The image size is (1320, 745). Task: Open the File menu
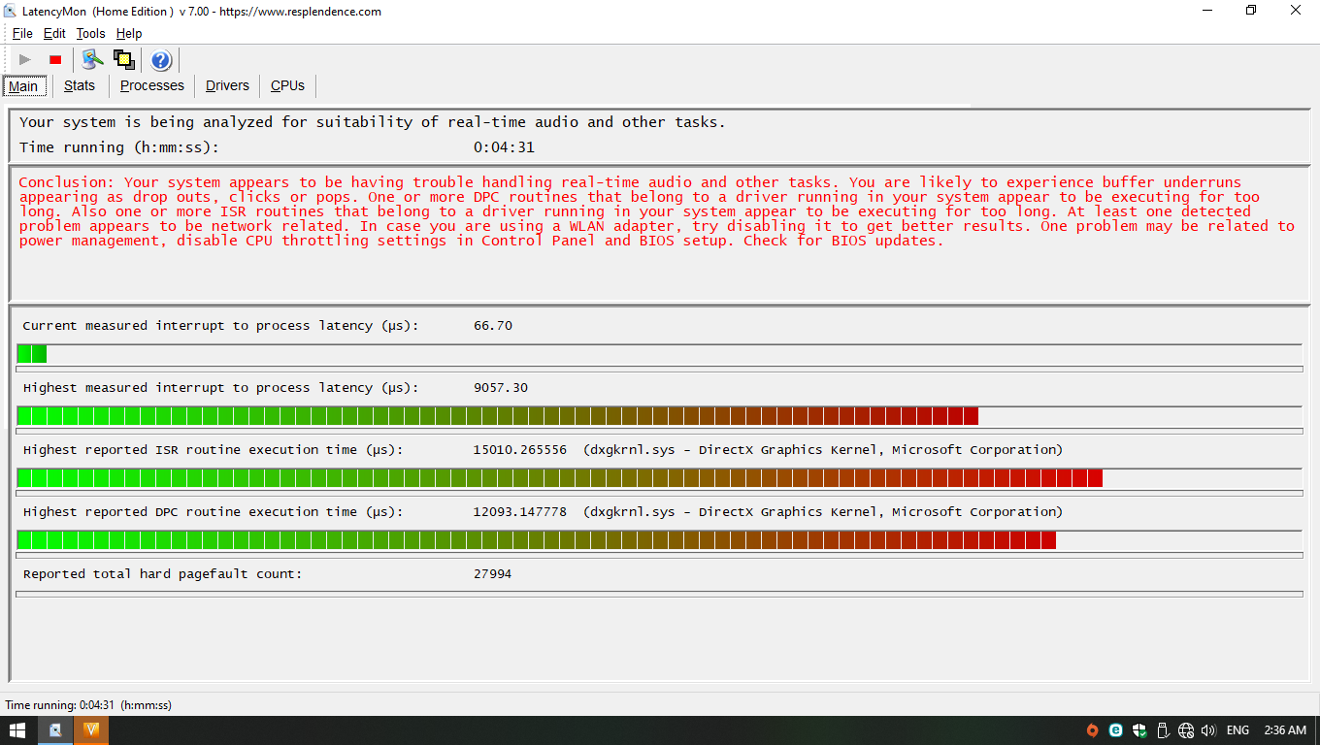(x=22, y=33)
